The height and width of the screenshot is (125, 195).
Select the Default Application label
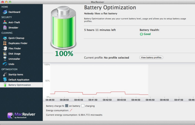coord(19,80)
